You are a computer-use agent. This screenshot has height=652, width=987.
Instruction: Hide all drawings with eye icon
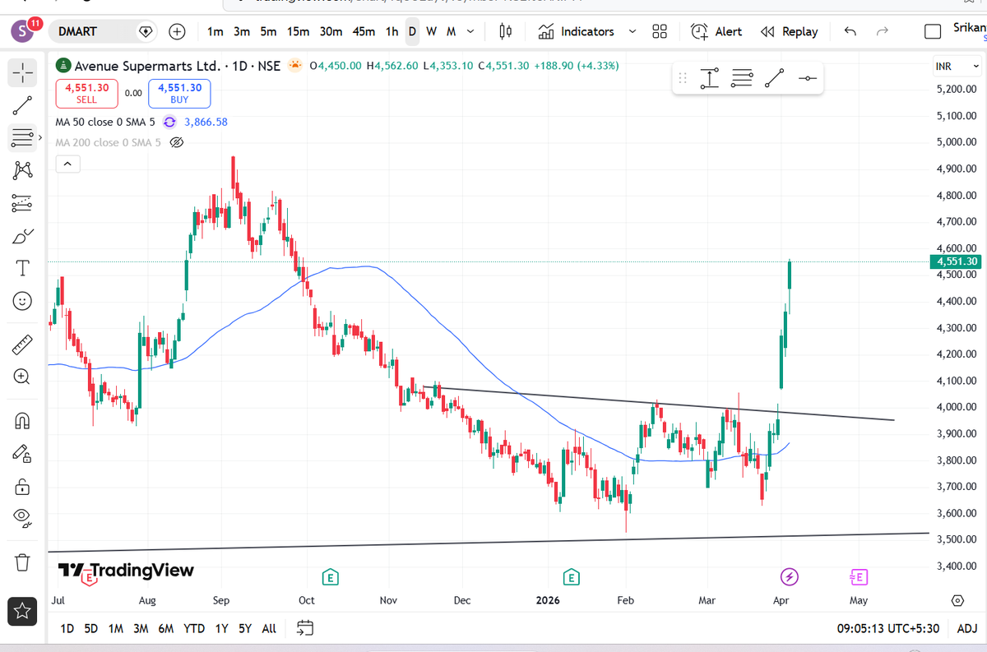pyautogui.click(x=22, y=518)
